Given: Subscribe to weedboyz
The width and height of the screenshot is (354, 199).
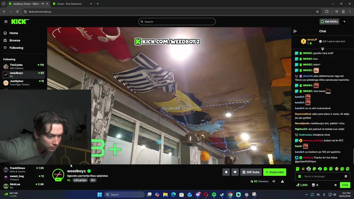Looking at the screenshot, I should click(x=275, y=172).
